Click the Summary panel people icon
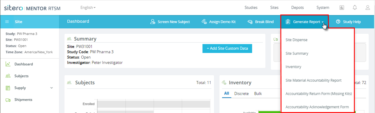The width and height of the screenshot is (375, 113). pos(69,39)
